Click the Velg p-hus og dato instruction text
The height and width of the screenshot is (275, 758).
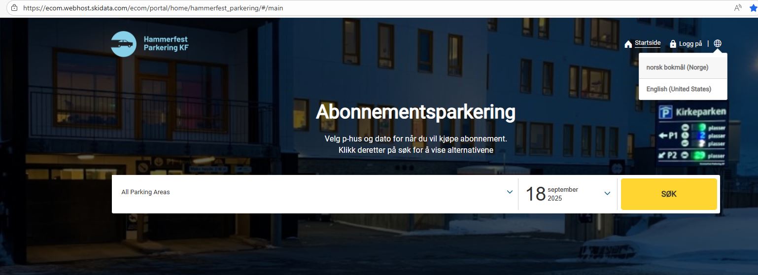(416, 138)
